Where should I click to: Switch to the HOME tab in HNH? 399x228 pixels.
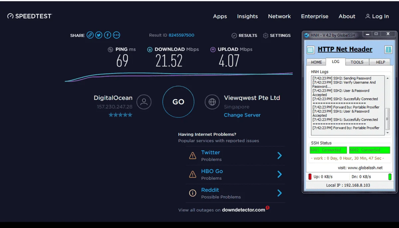point(316,62)
